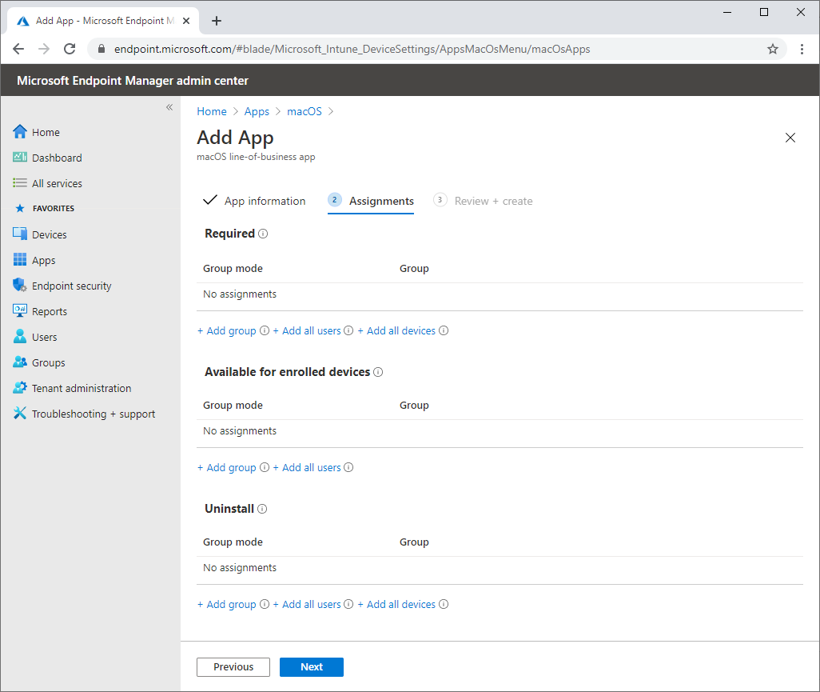Viewport: 820px width, 692px height.
Task: Add all devices under Uninstall
Action: click(x=396, y=604)
